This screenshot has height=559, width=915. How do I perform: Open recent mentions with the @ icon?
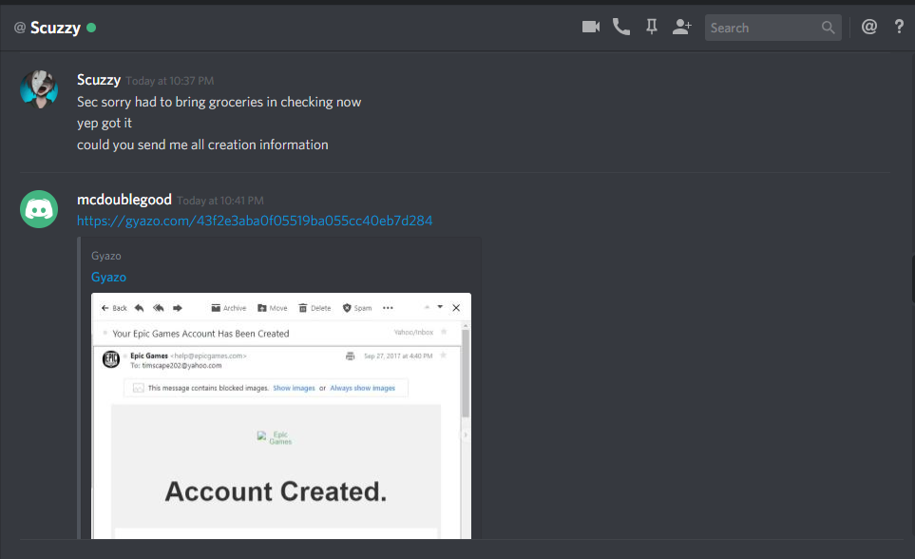[x=868, y=27]
